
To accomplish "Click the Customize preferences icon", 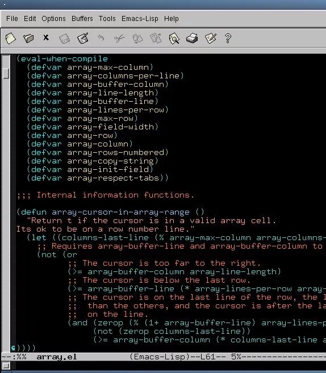I will (211, 38).
